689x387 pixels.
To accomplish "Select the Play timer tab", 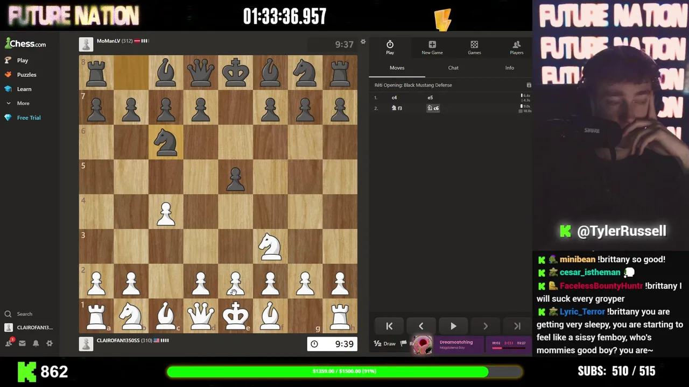I will point(390,47).
